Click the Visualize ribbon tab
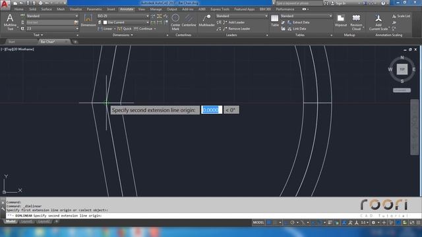The width and height of the screenshot is (422, 237). (x=76, y=9)
